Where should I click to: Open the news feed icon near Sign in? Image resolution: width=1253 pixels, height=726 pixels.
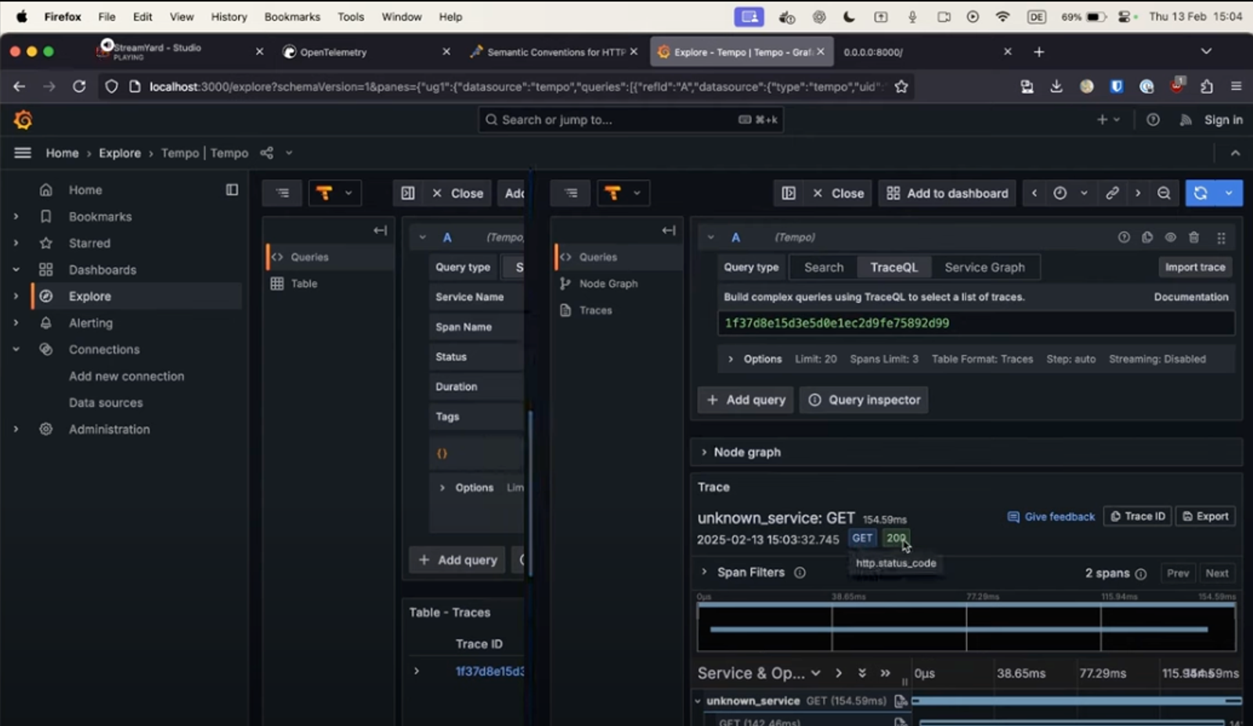click(x=1186, y=120)
